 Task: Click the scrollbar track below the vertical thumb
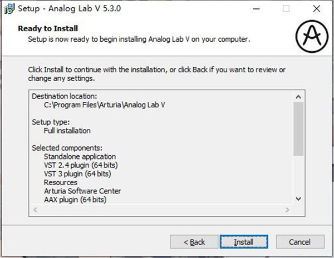click(298, 175)
